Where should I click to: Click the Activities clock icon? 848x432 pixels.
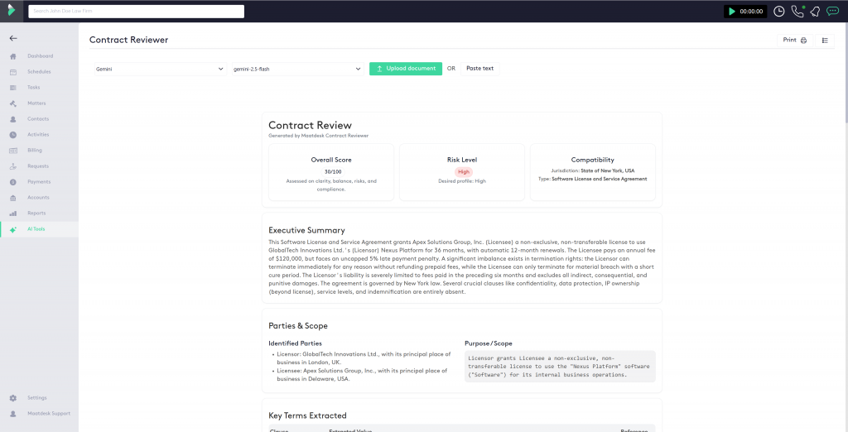[13, 135]
